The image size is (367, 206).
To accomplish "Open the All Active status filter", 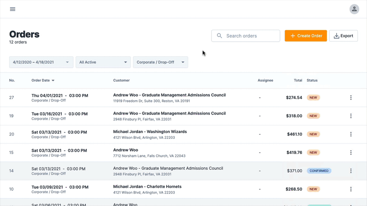I will point(103,62).
